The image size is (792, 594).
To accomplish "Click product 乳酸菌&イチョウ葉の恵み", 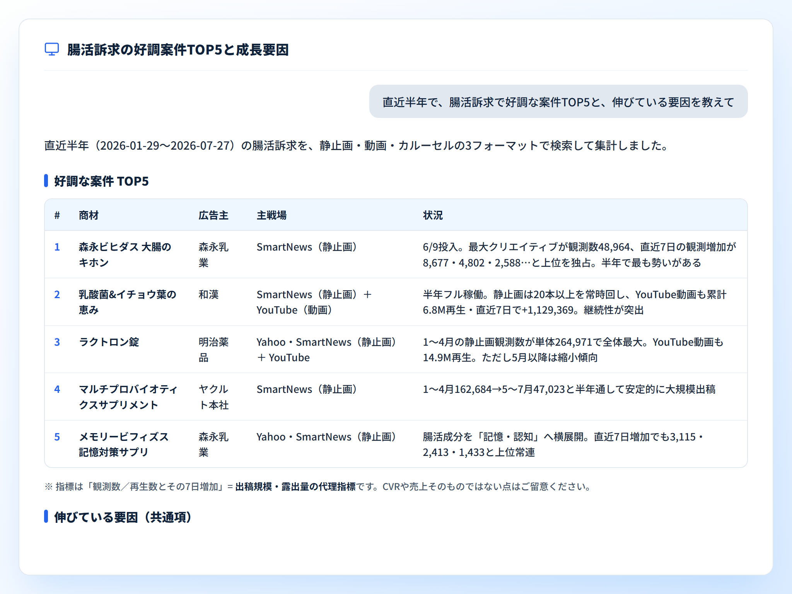I will (x=128, y=302).
